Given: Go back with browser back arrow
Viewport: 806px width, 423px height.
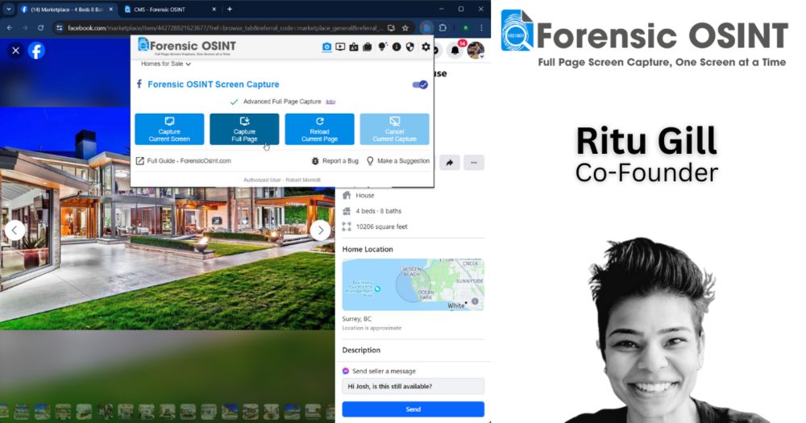Looking at the screenshot, I should pos(10,27).
